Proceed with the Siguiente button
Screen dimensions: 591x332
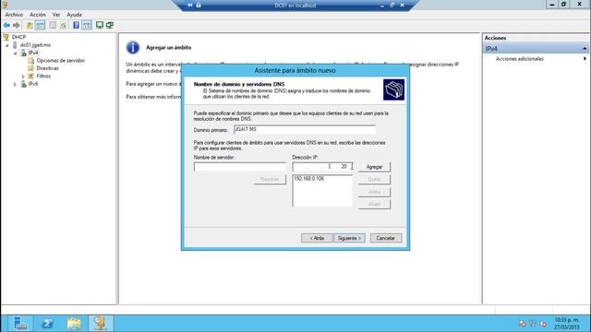coord(349,238)
